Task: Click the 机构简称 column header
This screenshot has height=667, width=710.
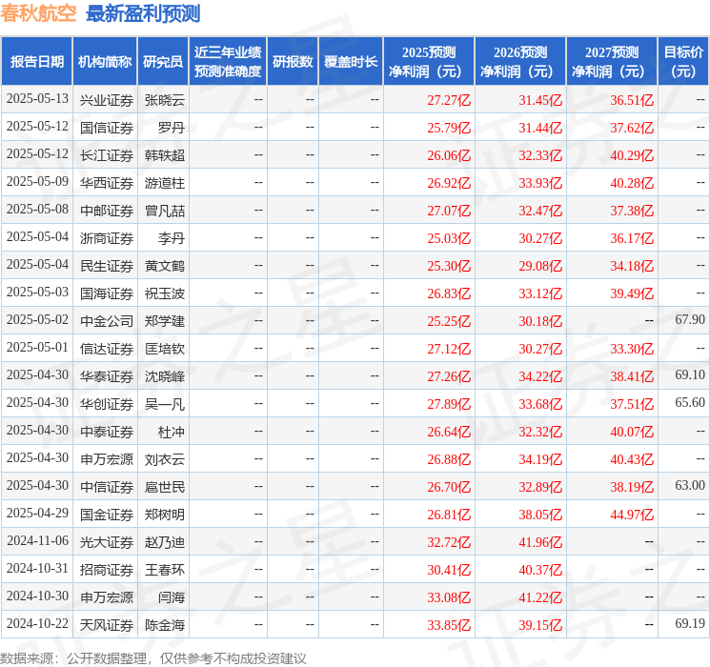Action: pyautogui.click(x=105, y=62)
